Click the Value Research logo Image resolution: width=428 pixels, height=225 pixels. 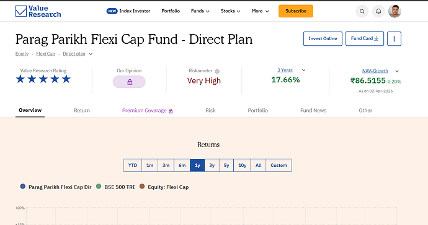pos(38,11)
